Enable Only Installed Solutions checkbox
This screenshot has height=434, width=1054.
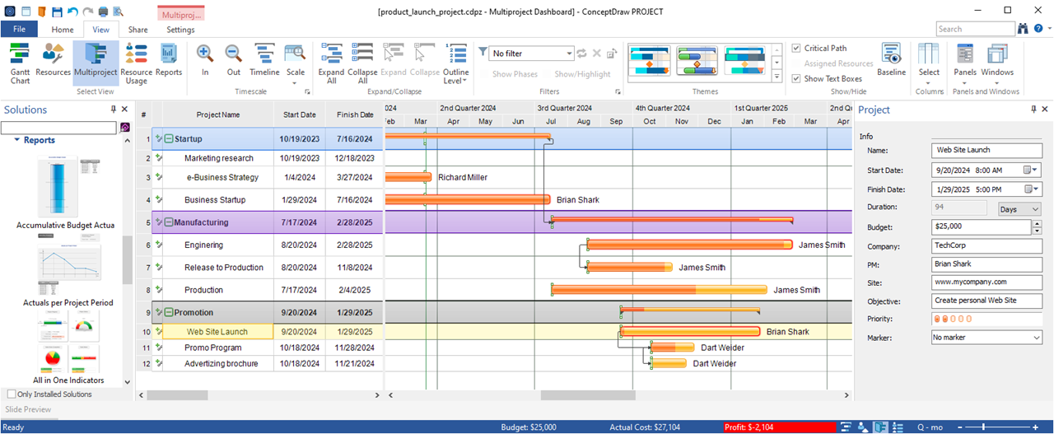click(x=11, y=394)
